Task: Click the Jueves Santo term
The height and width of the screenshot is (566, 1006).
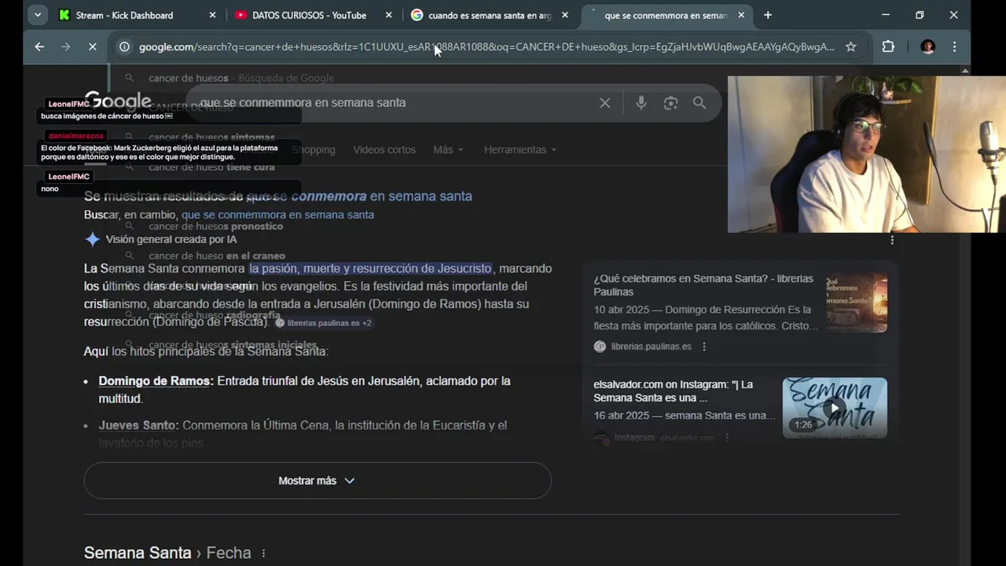Action: pyautogui.click(x=138, y=425)
